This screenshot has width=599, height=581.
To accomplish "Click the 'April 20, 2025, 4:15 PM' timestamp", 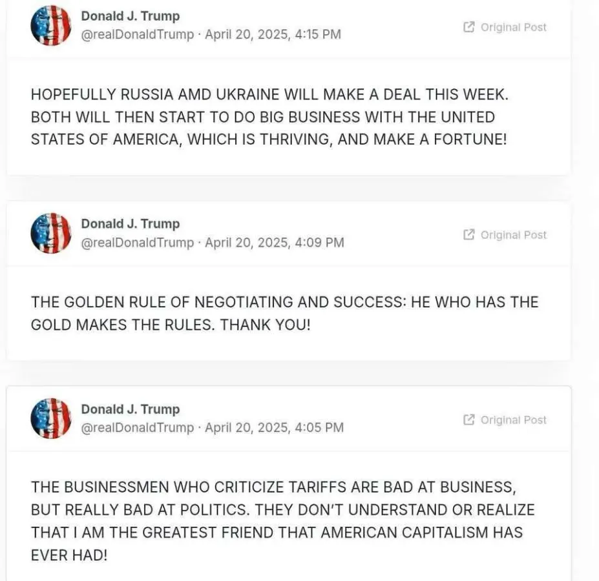I will pos(273,34).
